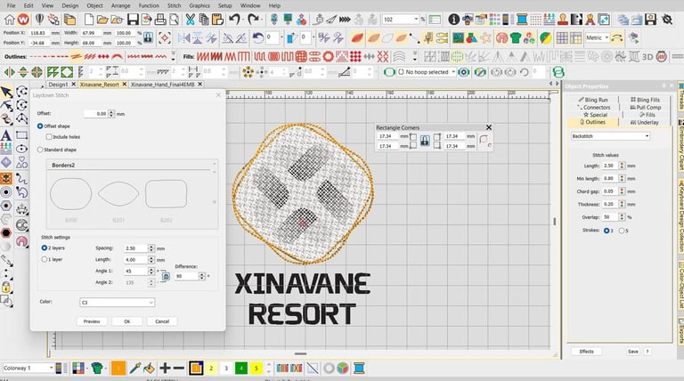Select 2 layers radio option

coord(44,247)
